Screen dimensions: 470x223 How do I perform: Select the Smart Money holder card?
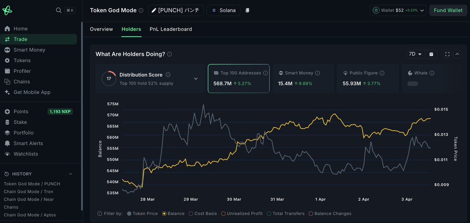point(303,78)
